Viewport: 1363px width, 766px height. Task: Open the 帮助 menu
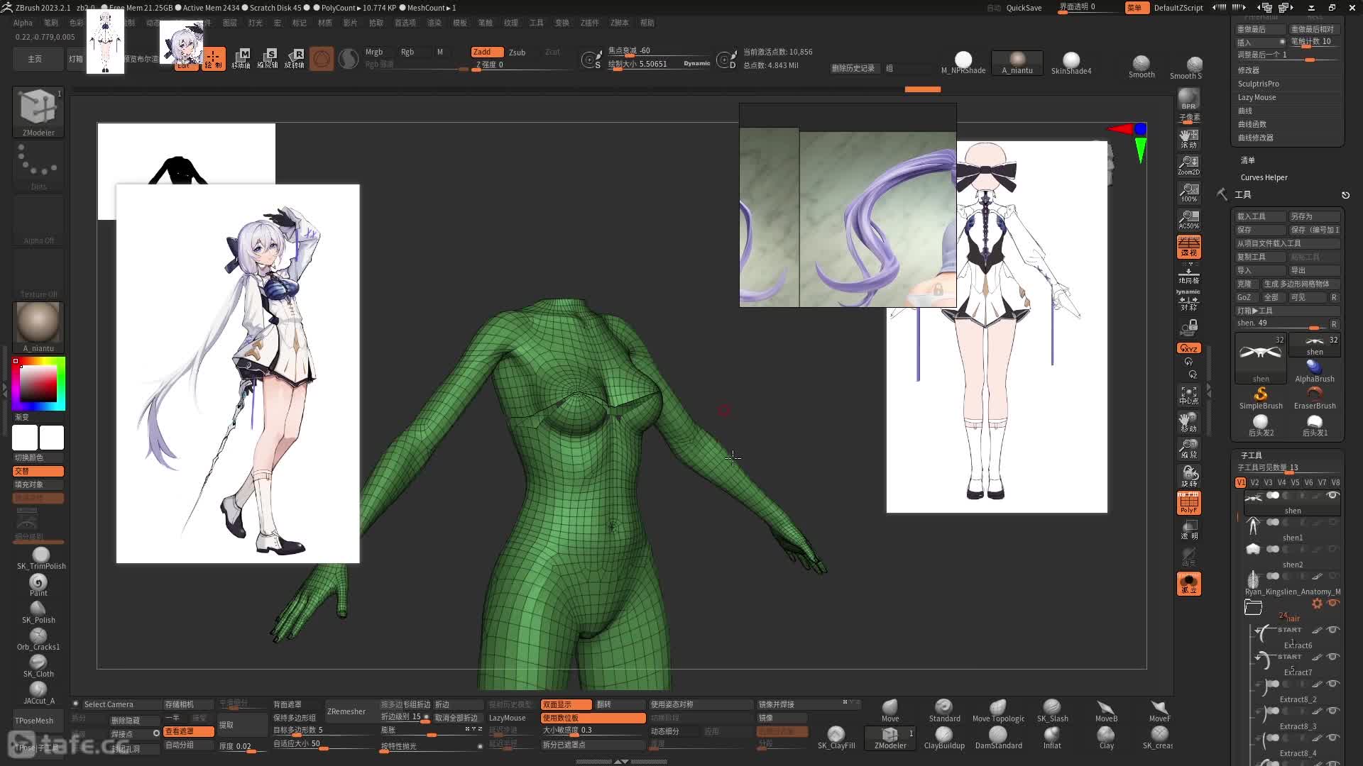[647, 23]
